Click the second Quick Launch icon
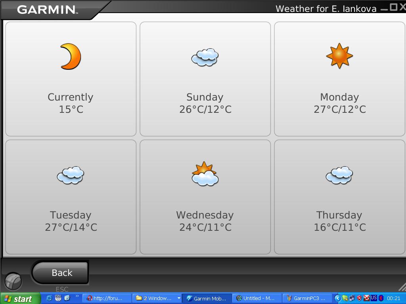 [x=58, y=298]
